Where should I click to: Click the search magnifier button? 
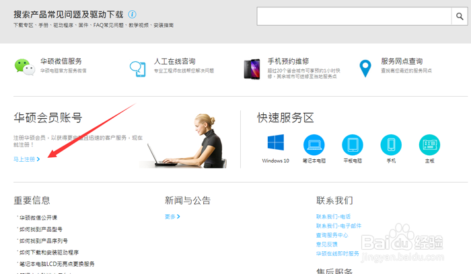pyautogui.click(x=460, y=16)
